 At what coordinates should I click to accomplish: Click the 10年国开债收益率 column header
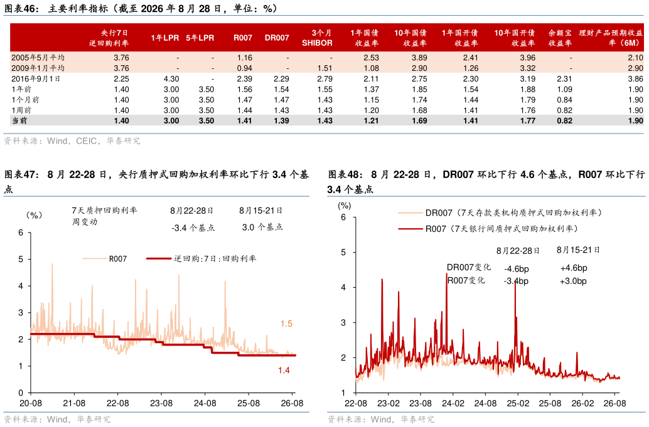515,38
